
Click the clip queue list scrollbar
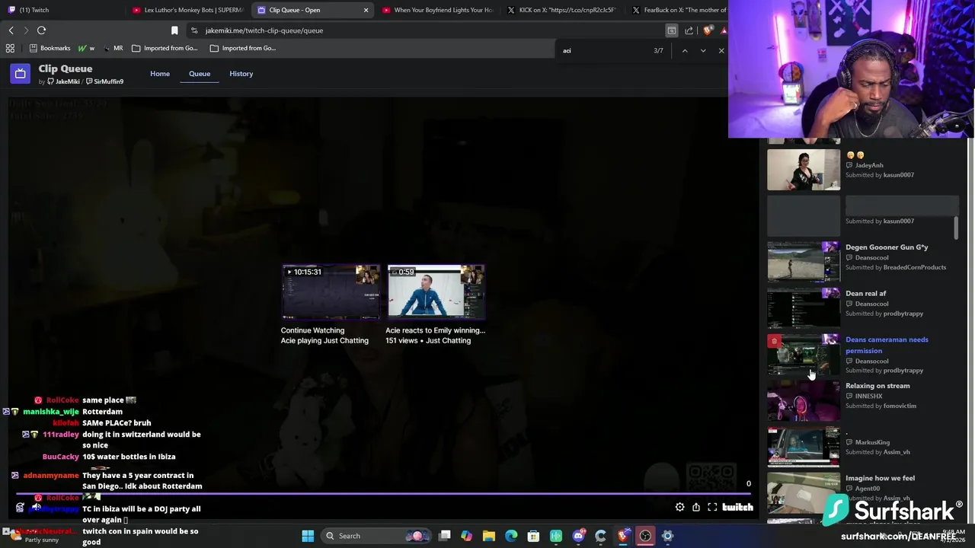click(x=956, y=228)
